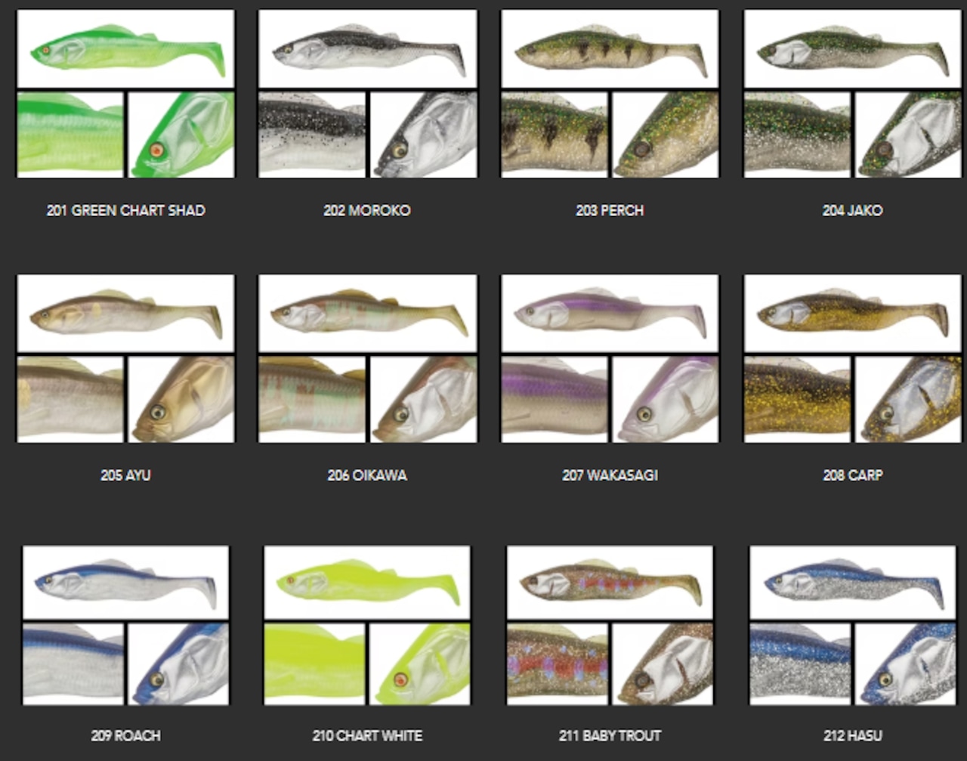Select the 202 MOROKO label
Viewport: 967px width, 761px height.
tap(367, 211)
